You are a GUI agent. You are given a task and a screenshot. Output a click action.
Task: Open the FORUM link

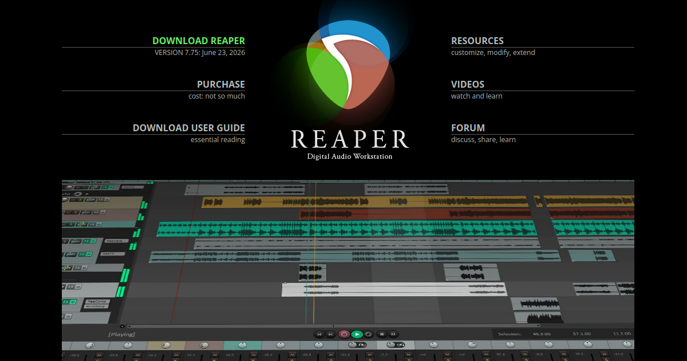(468, 128)
